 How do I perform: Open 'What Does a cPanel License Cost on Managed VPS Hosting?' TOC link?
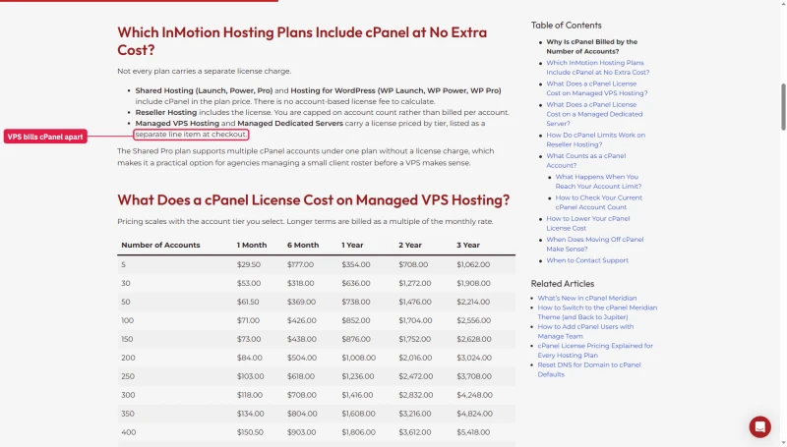[x=597, y=88]
